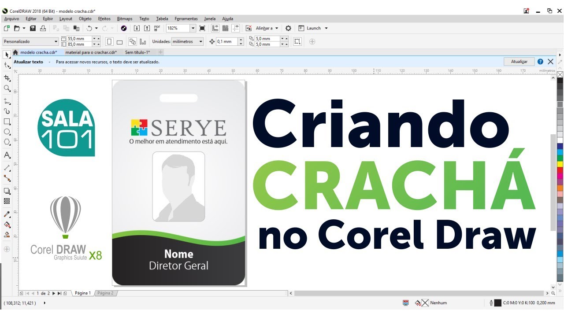Select the Polygon tool

click(7, 142)
